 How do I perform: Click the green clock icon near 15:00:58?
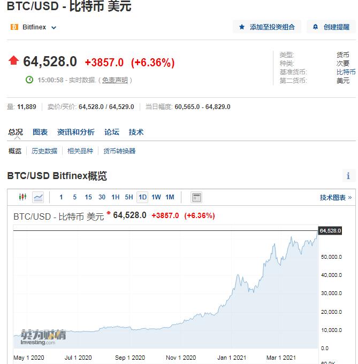pos(29,80)
